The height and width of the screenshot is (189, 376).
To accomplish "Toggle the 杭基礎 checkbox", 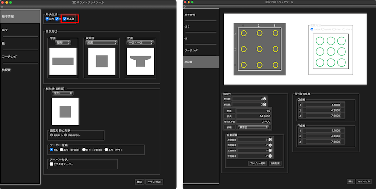I will [65, 19].
